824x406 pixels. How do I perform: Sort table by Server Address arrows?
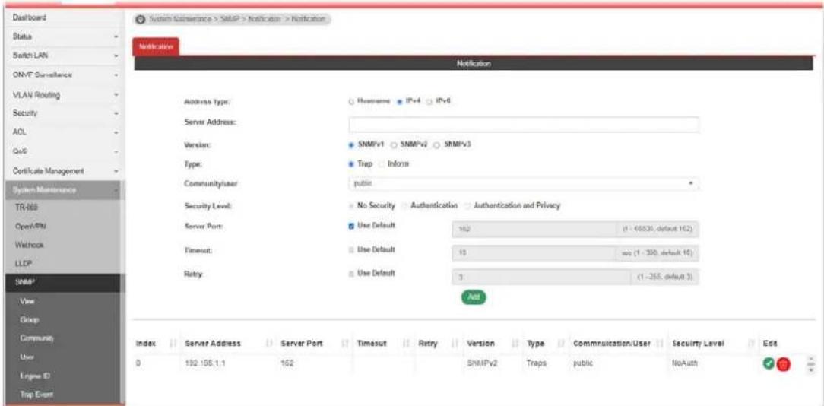pyautogui.click(x=271, y=344)
